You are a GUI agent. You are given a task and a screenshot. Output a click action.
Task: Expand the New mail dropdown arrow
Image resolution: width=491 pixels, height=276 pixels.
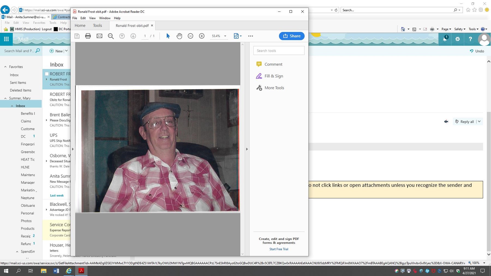pos(66,51)
